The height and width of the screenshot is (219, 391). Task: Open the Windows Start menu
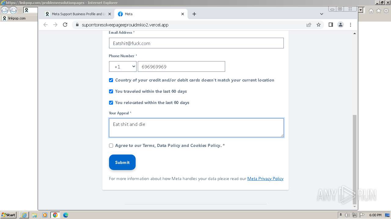[x=9, y=215]
